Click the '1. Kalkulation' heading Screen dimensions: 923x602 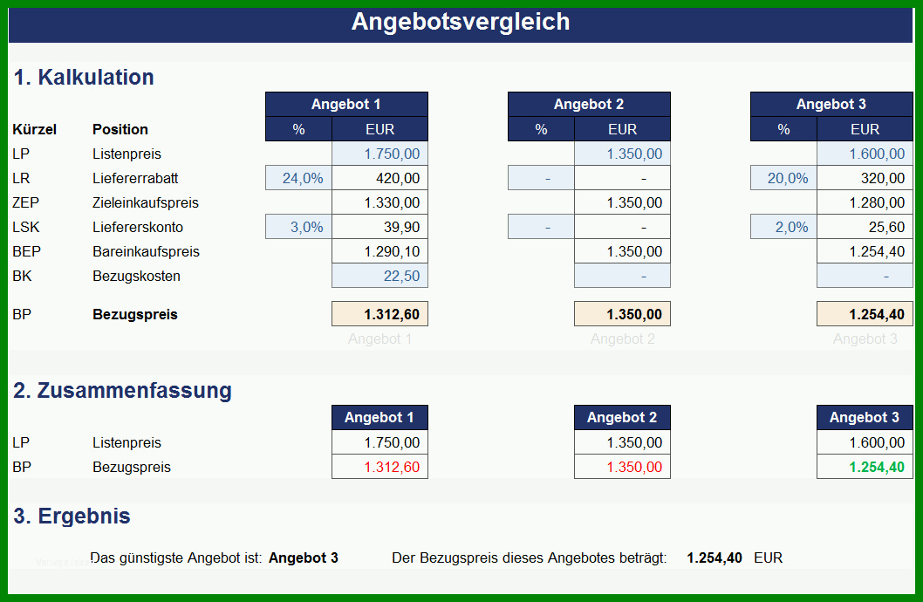click(84, 77)
